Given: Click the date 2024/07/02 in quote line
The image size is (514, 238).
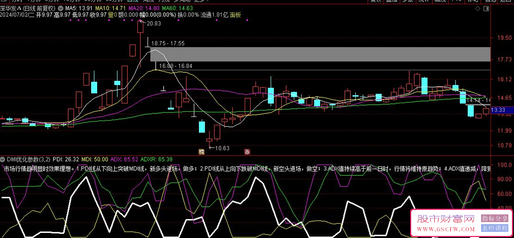Looking at the screenshot, I should pyautogui.click(x=13, y=14).
